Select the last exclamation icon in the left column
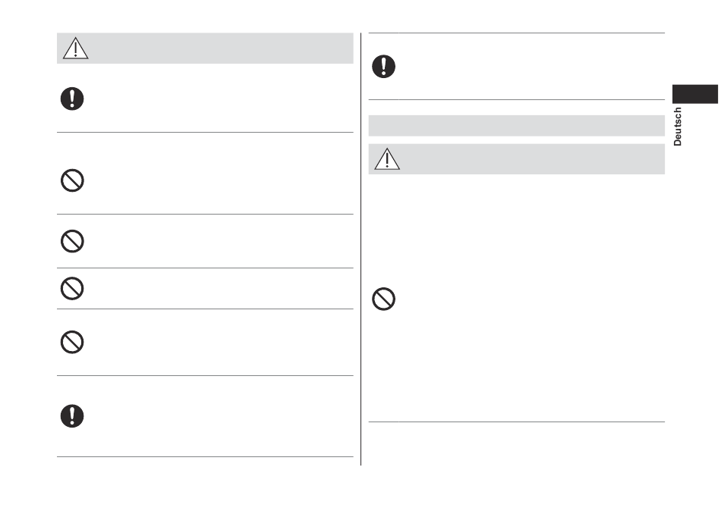Viewport: 721px width, 514px height. (x=72, y=416)
